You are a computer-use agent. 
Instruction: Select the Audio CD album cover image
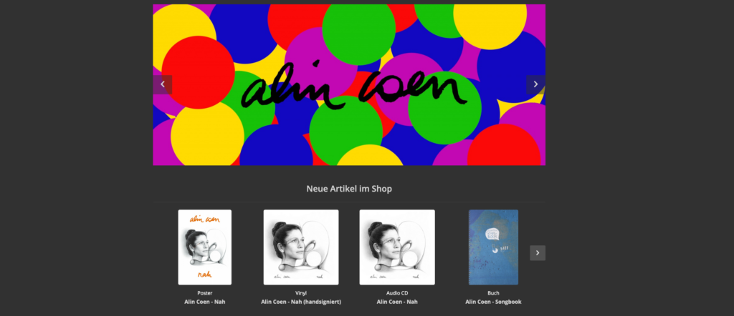[397, 247]
